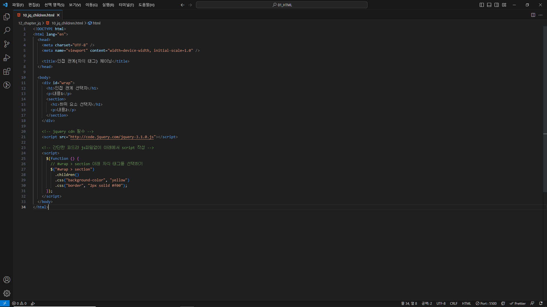Toggle the secondary side bar layout button
547x307 pixels.
tap(497, 5)
